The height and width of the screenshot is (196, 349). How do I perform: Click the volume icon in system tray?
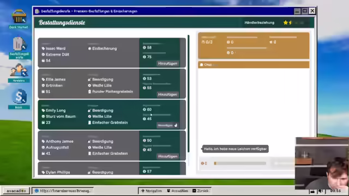click(321, 191)
